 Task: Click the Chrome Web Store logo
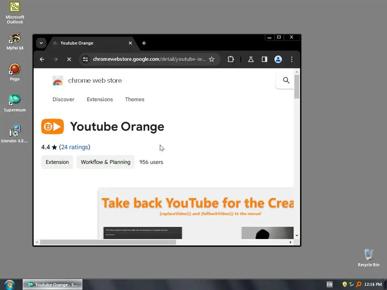pyautogui.click(x=58, y=81)
